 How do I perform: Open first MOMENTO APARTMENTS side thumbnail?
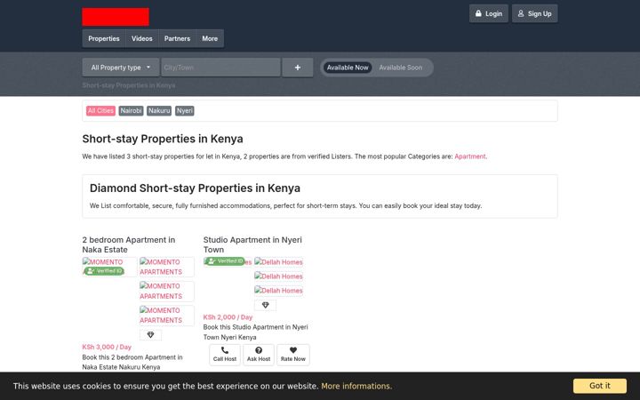point(166,267)
